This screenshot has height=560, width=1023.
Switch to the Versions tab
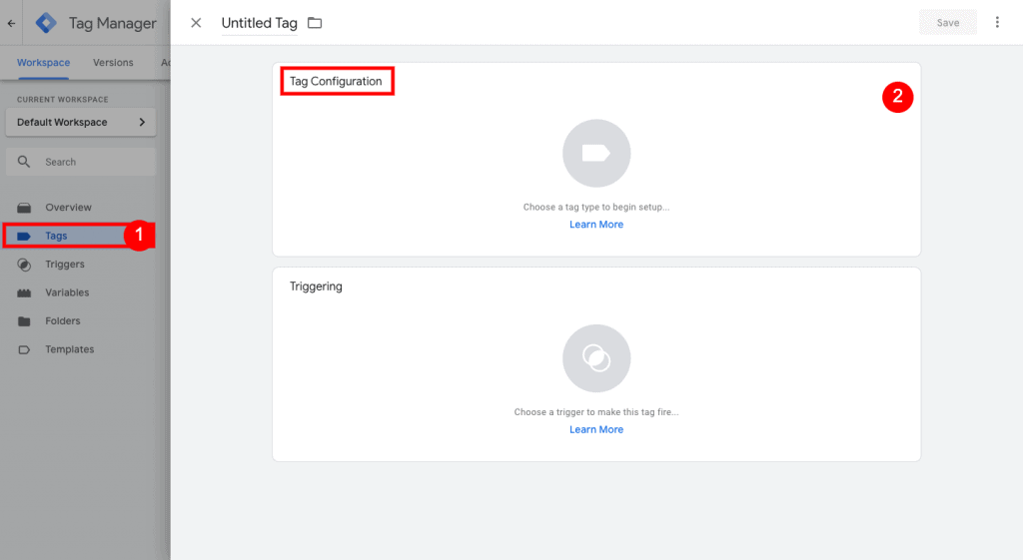pos(113,63)
